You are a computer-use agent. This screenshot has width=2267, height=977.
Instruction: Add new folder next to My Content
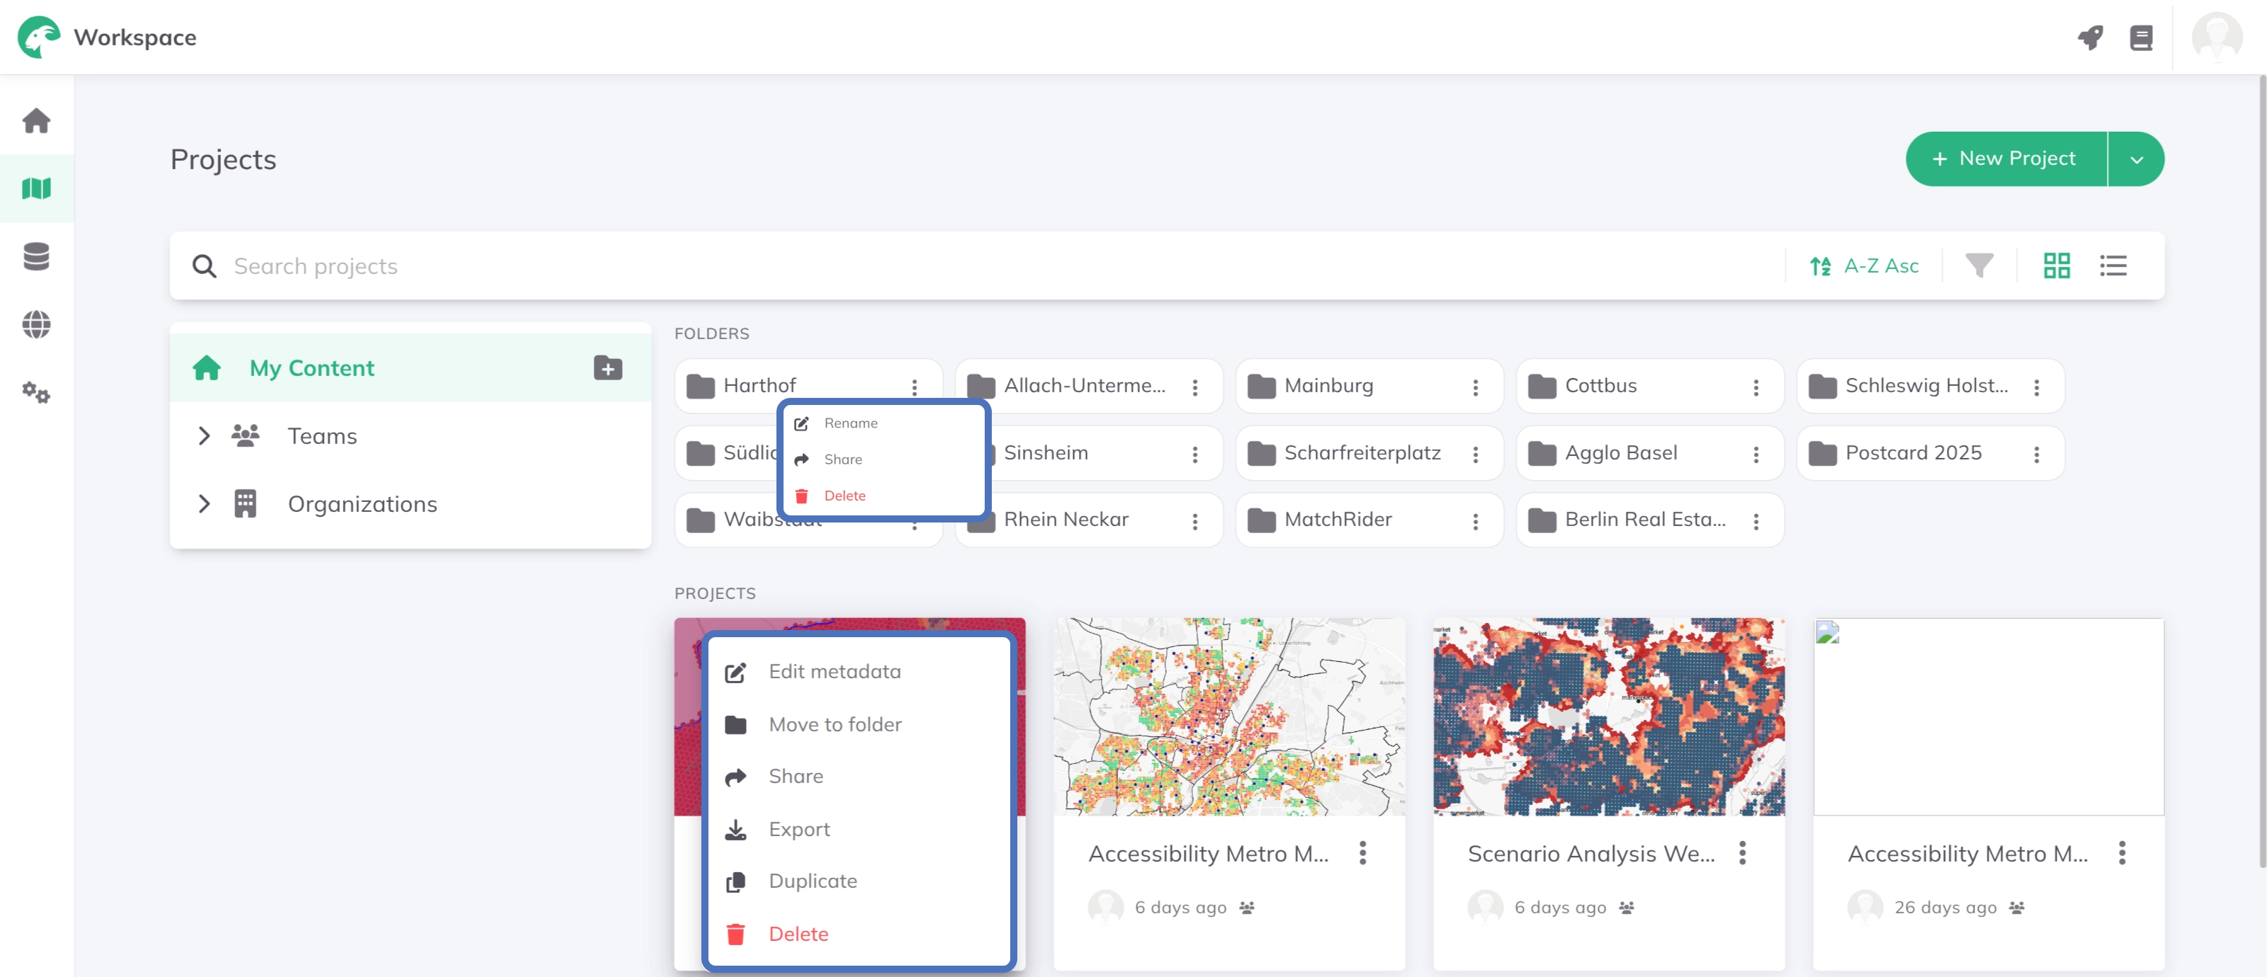click(607, 367)
